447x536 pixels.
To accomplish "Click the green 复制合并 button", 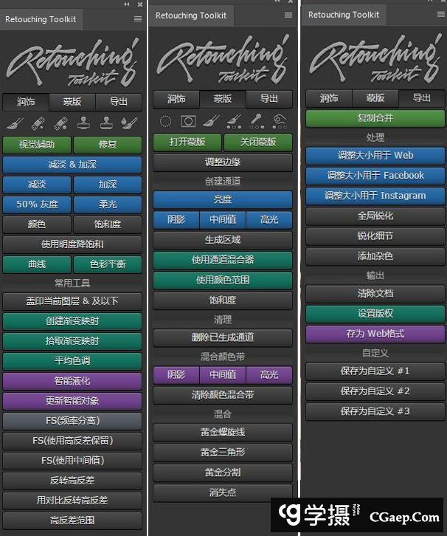I will click(375, 118).
